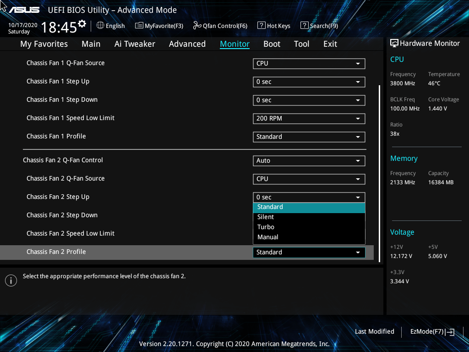Open Advanced tab
This screenshot has width=469, height=352.
coord(187,44)
